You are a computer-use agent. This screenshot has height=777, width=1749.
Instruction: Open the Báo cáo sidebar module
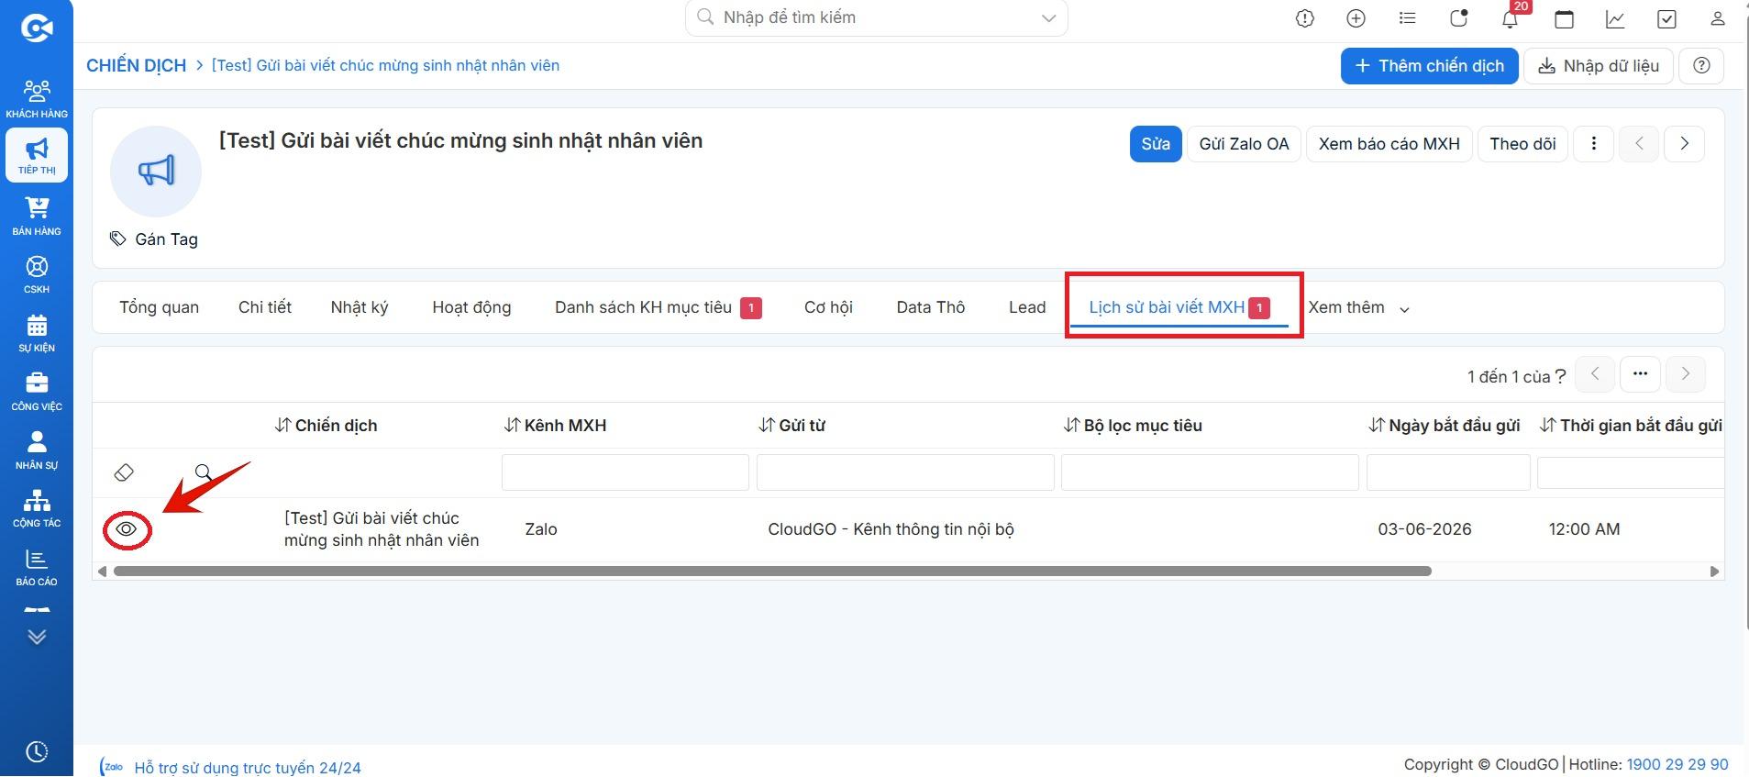pos(37,567)
